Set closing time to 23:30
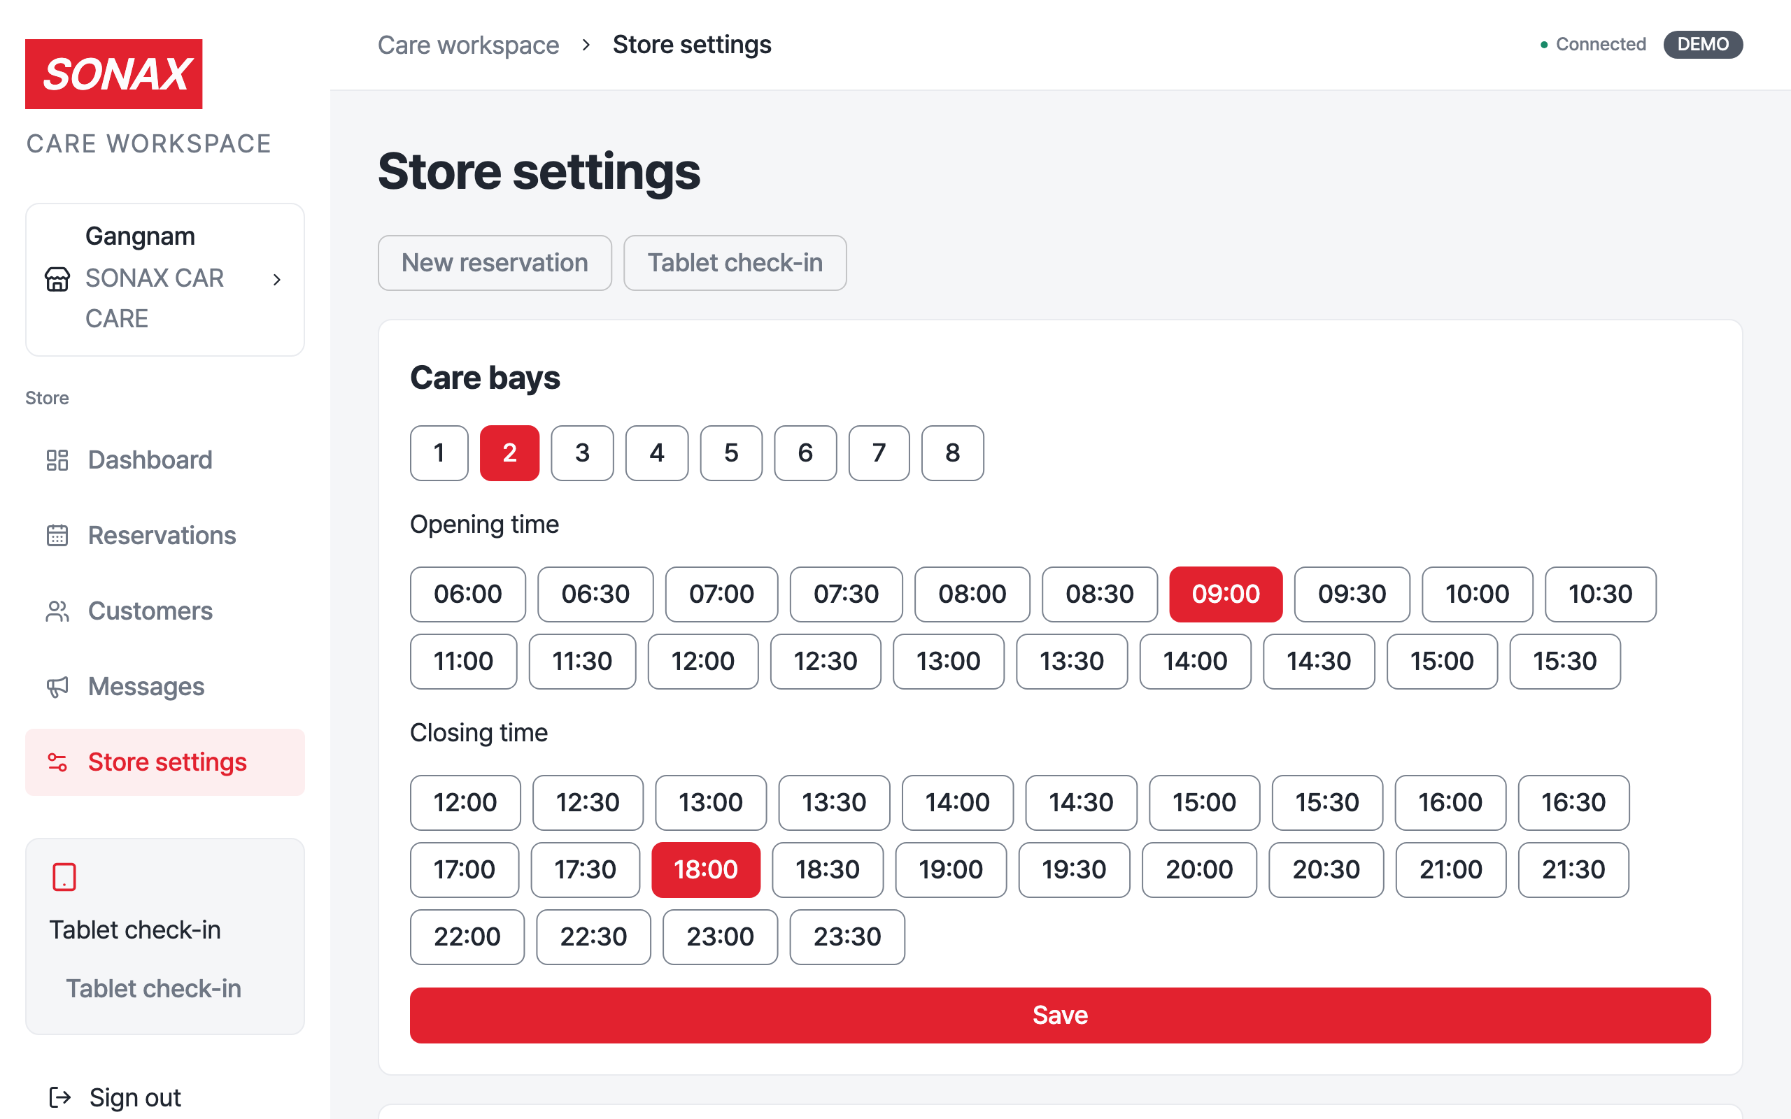Viewport: 1791px width, 1119px height. 847,937
